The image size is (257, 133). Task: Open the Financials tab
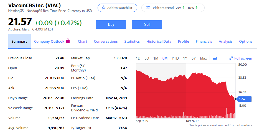click(x=204, y=42)
